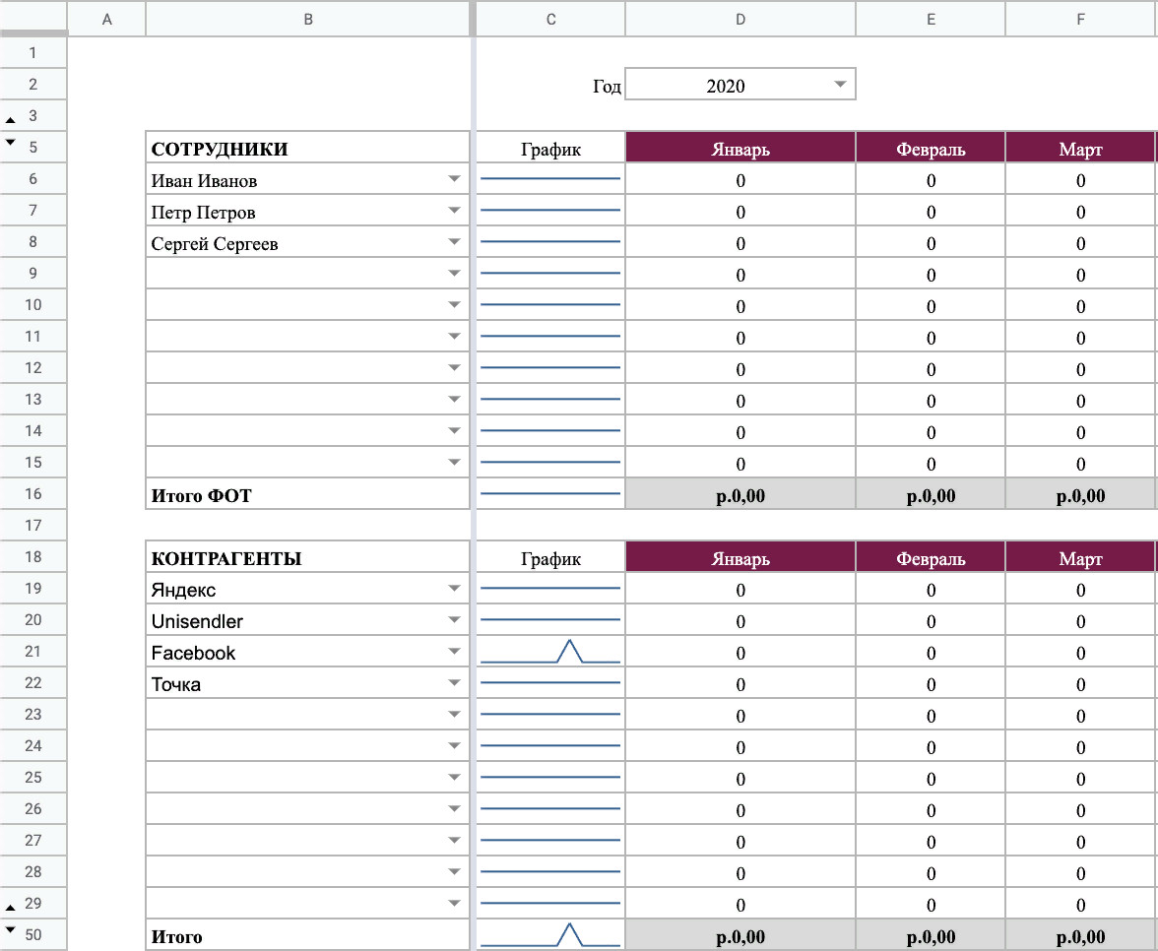
Task: Click Январь header in contractors table
Action: (x=740, y=557)
